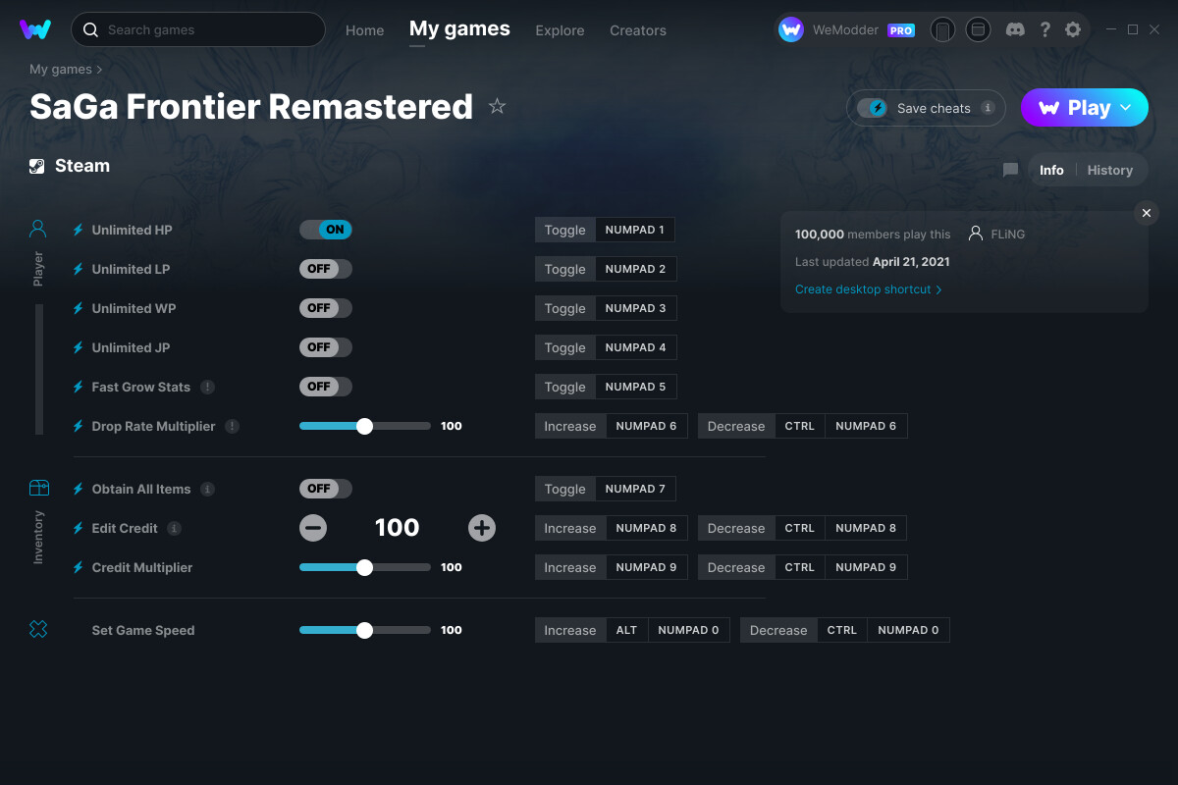
Task: Click the Steam platform icon
Action: coord(36,166)
